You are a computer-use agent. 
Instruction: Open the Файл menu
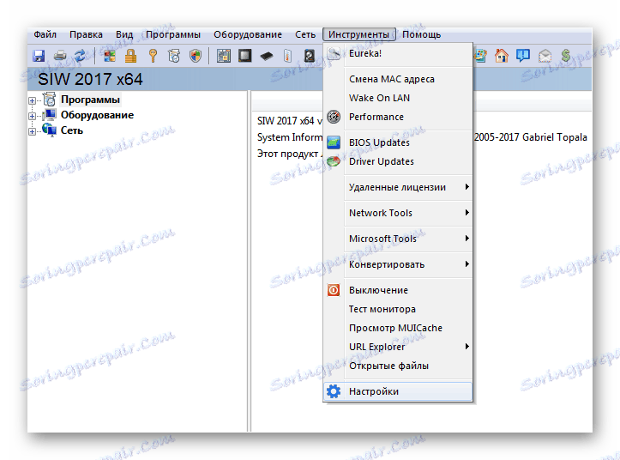click(45, 35)
